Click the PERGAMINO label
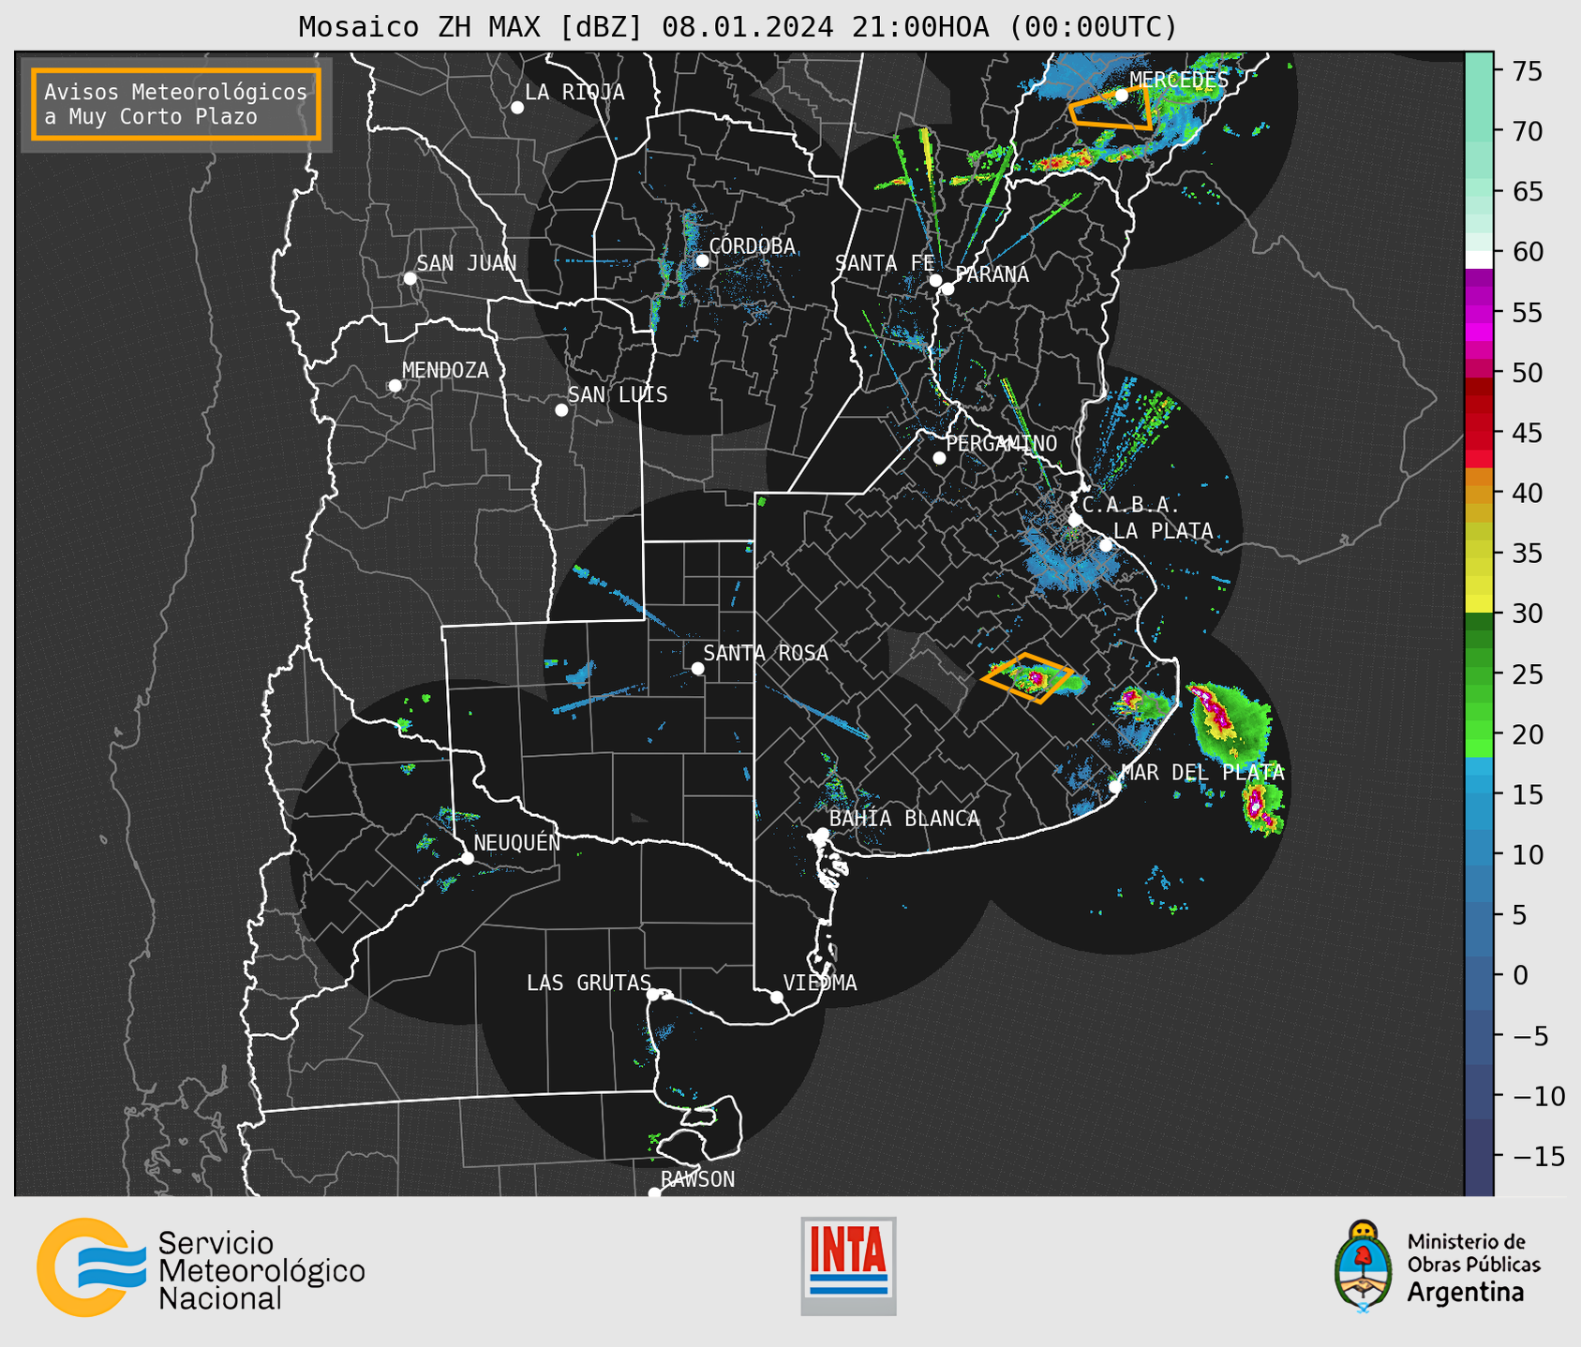1581x1347 pixels. [1002, 443]
